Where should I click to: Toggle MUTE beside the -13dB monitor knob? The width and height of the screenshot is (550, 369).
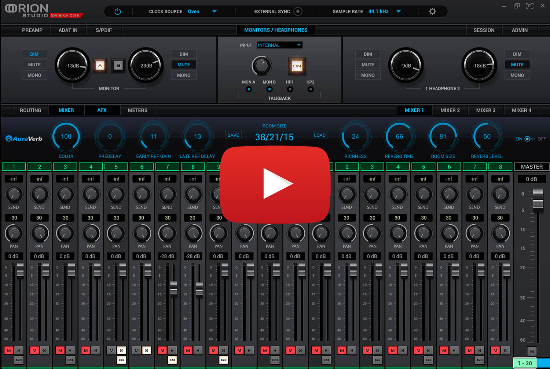pos(34,64)
